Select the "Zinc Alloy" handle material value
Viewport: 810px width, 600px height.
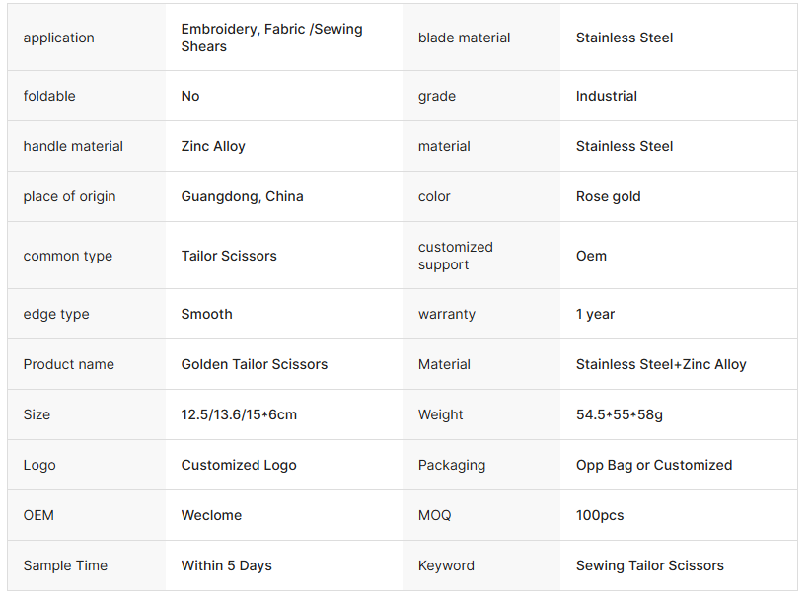(x=213, y=146)
